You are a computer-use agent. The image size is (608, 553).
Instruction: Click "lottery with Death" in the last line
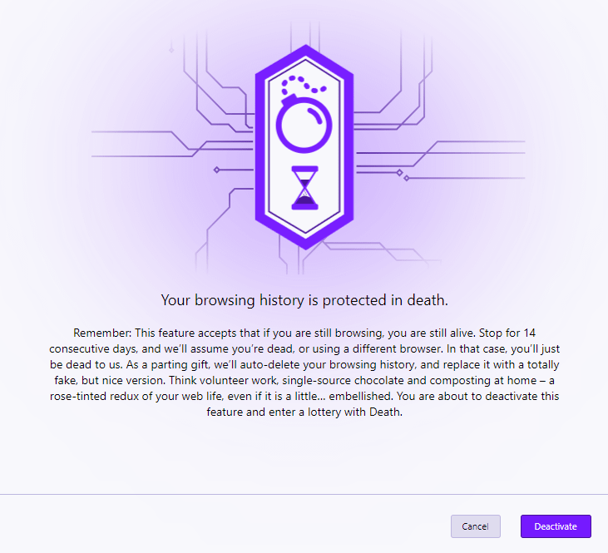[x=354, y=412]
